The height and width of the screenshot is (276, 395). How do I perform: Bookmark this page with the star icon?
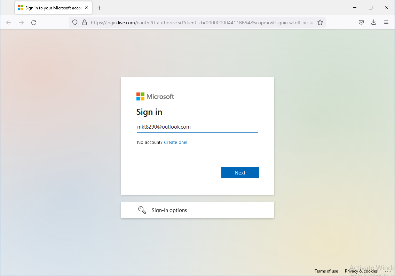tap(320, 23)
